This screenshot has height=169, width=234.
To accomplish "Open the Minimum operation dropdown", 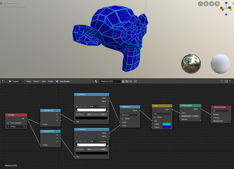I will 130,115.
